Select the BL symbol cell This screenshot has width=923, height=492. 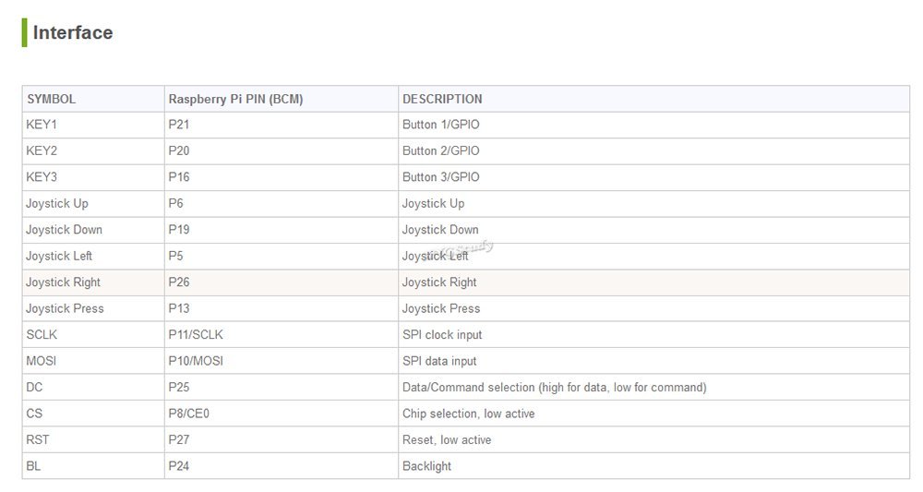[33, 466]
